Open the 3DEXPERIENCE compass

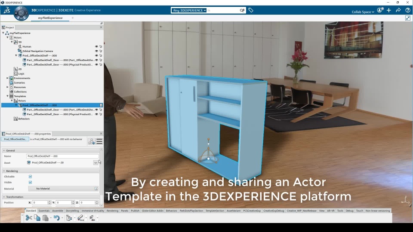(21, 13)
